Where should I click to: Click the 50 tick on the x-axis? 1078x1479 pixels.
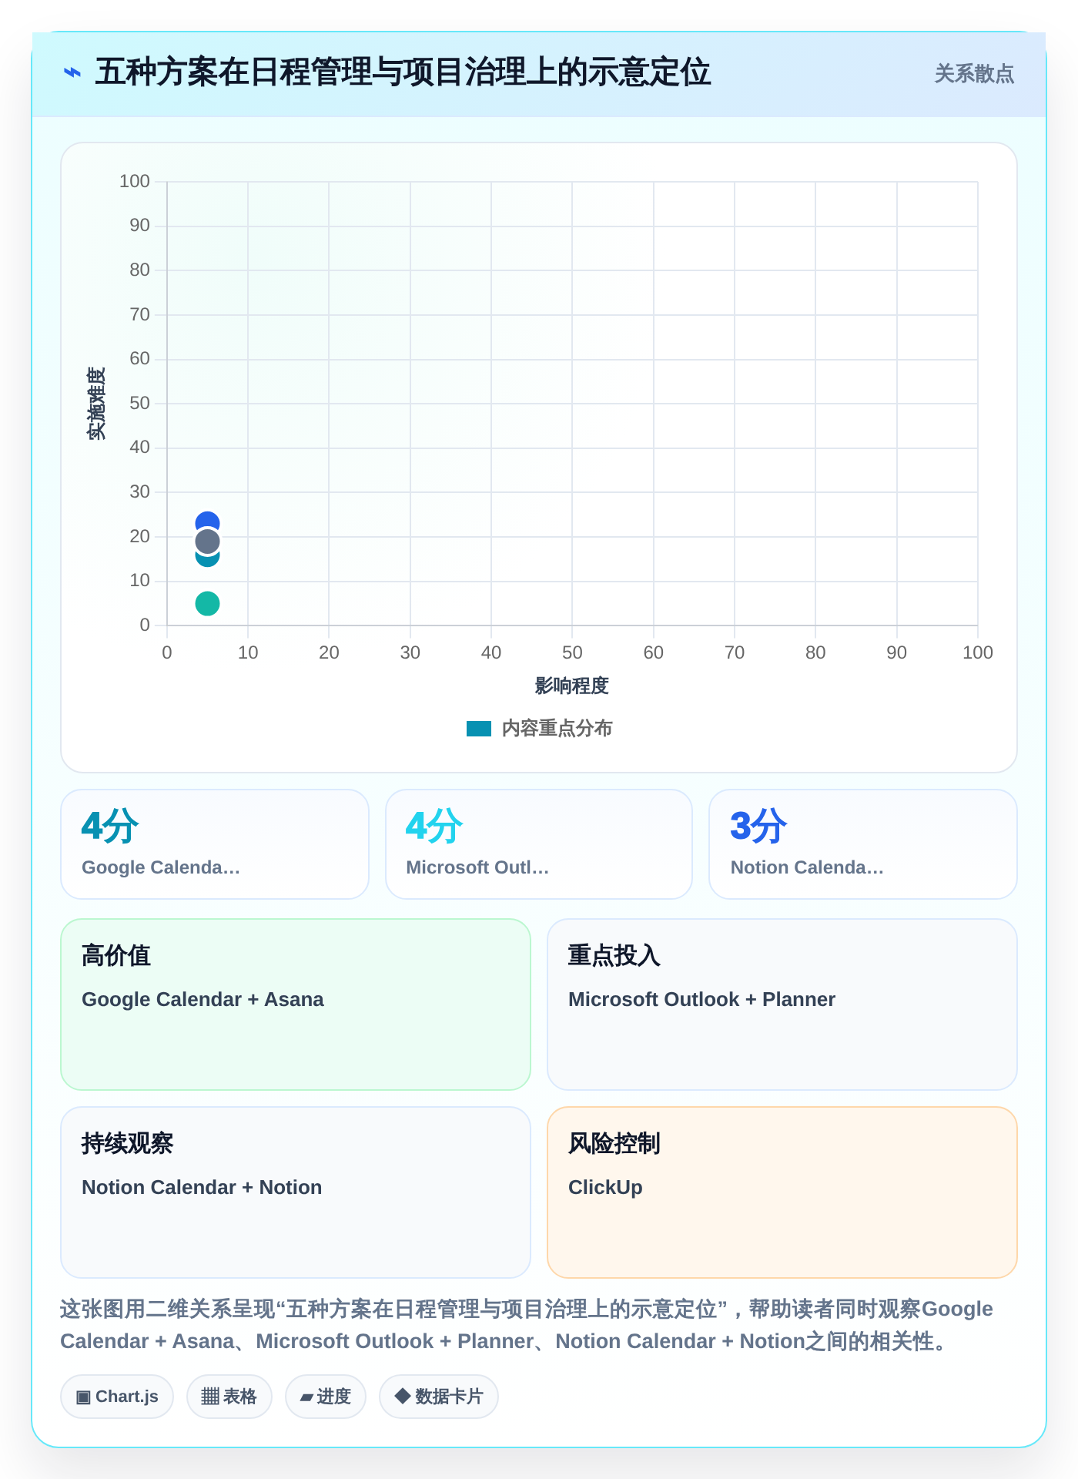[572, 652]
